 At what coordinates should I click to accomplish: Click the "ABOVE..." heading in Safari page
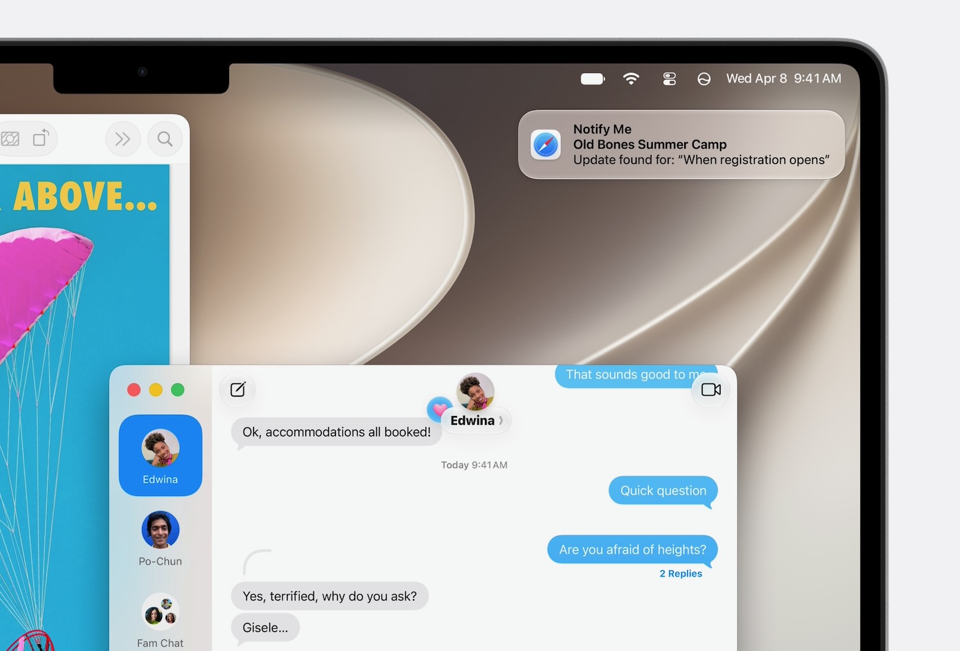pos(84,197)
